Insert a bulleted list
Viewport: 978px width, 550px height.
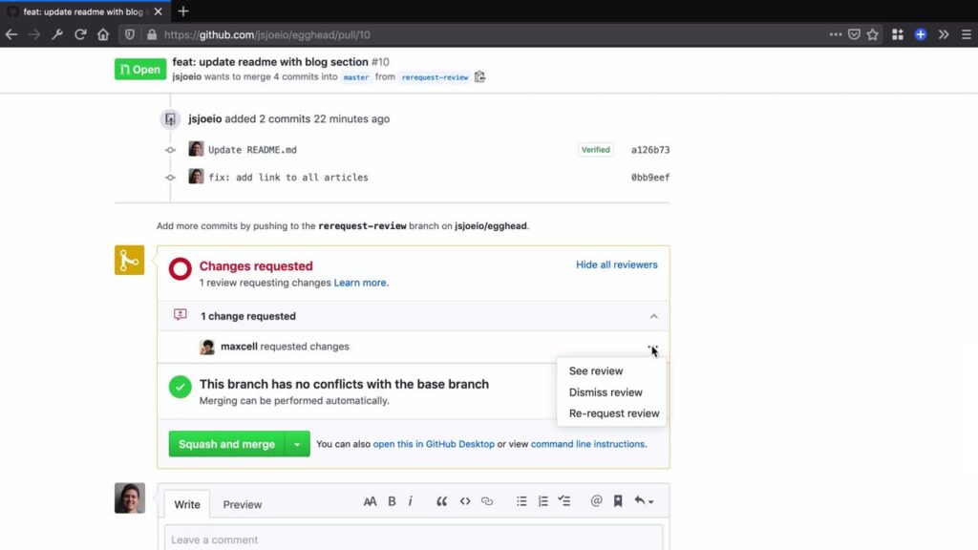(x=521, y=500)
